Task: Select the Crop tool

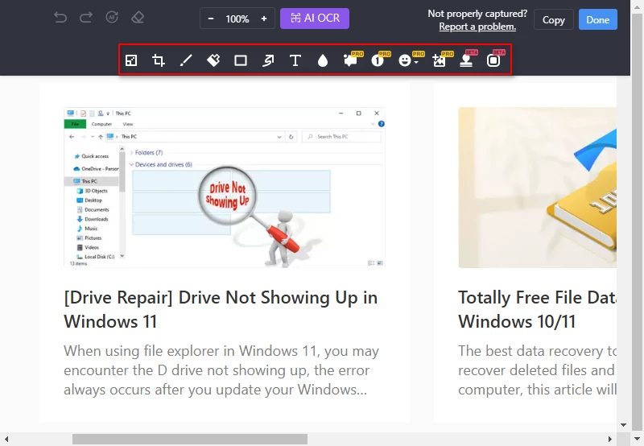Action: pyautogui.click(x=159, y=60)
